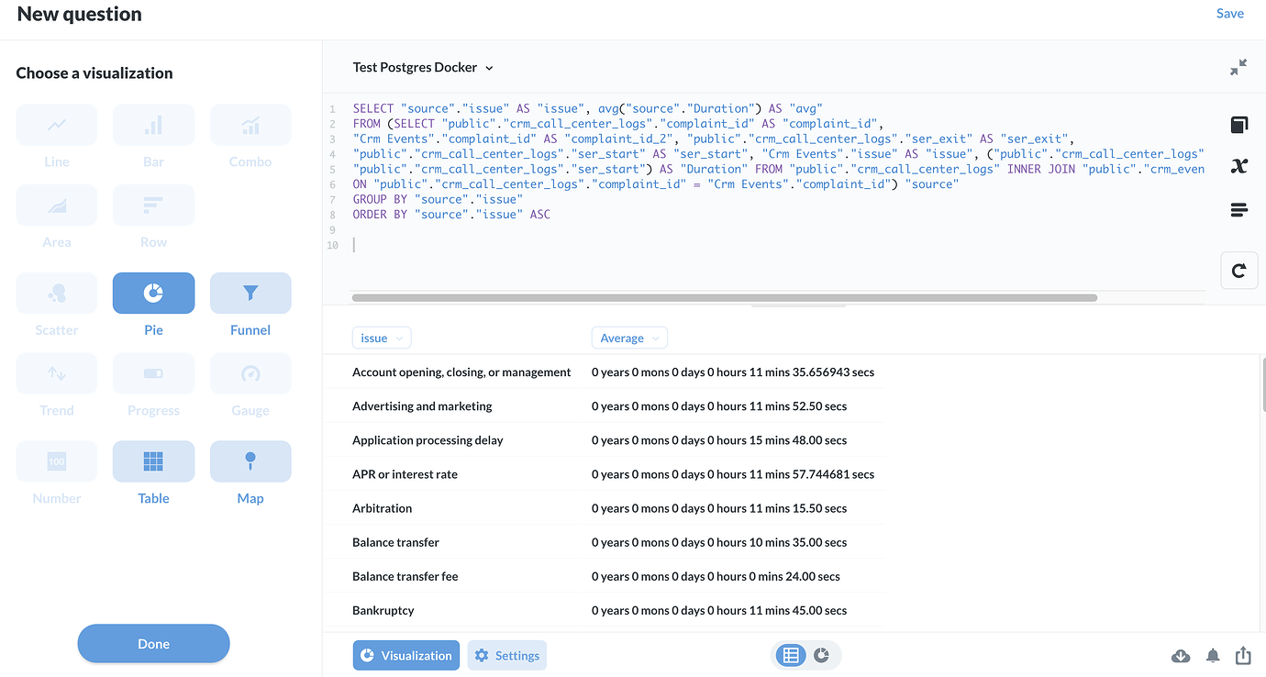Screen dimensions: 1266x677
Task: Open the Average aggregation dropdown
Action: (629, 337)
